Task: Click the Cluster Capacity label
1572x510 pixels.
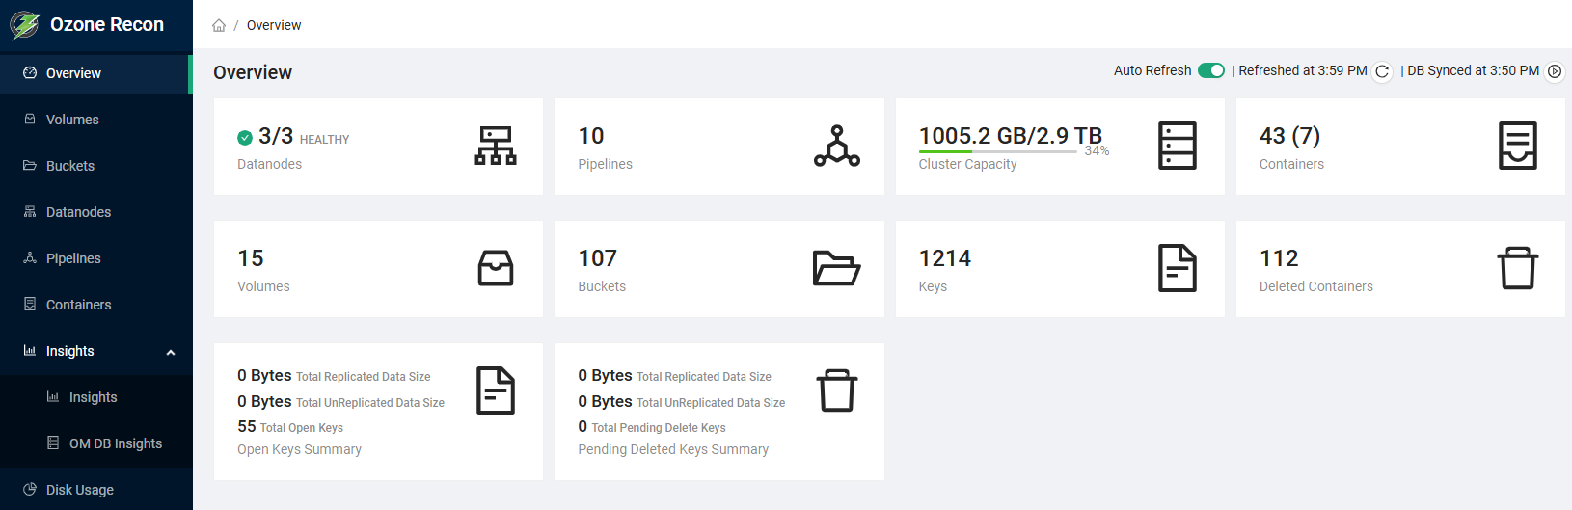Action: tap(967, 164)
